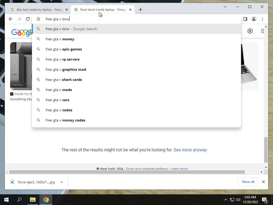Open volume control tray icon
Screen dimensions: 273x205
pos(238,200)
